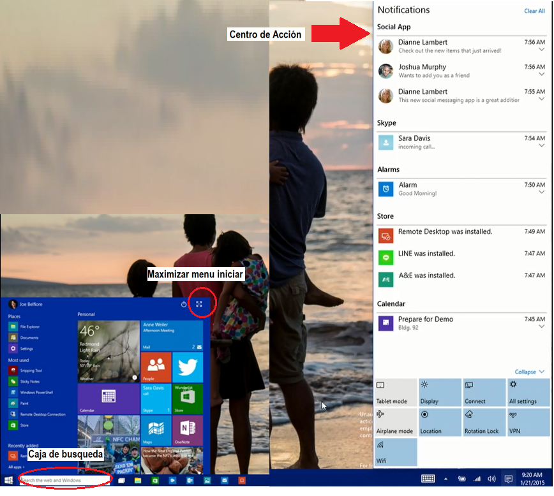Open the Connect quick action
The height and width of the screenshot is (496, 554).
[484, 392]
